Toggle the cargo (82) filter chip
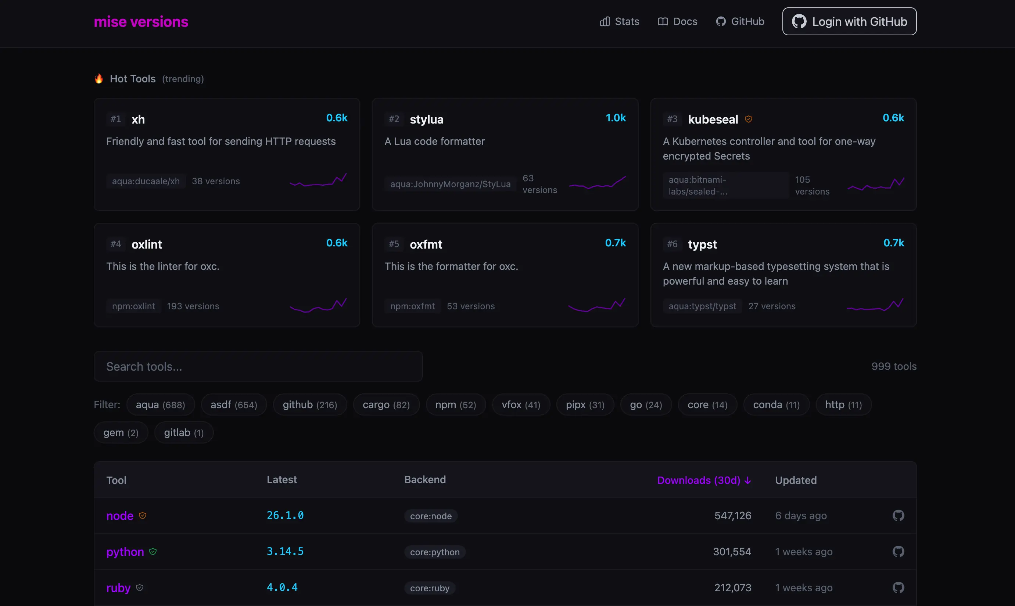Screen dimensions: 1015x606 tap(386, 405)
